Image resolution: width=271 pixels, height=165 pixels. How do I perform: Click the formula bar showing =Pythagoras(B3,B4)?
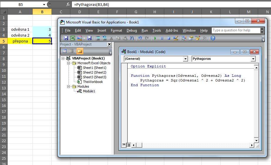171,5
